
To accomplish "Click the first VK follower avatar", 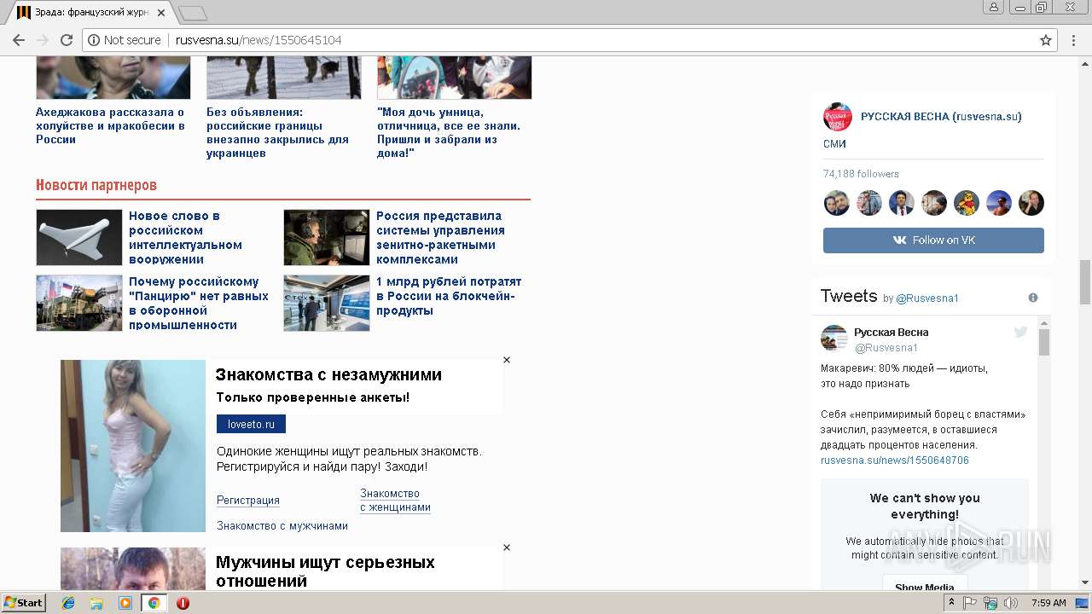I will pyautogui.click(x=837, y=203).
